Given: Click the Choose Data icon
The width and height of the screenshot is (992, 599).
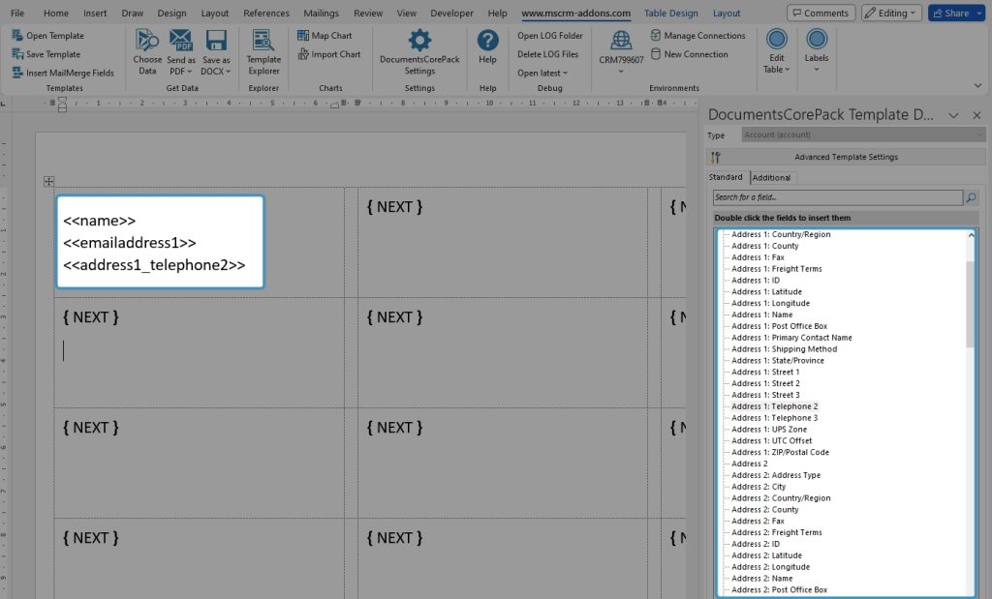Looking at the screenshot, I should [x=147, y=41].
